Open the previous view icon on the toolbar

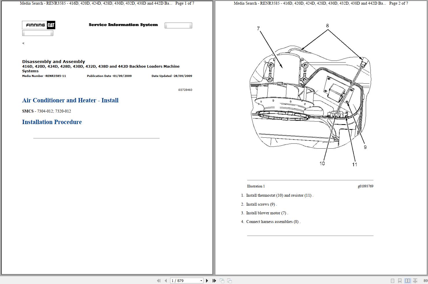coord(222,281)
